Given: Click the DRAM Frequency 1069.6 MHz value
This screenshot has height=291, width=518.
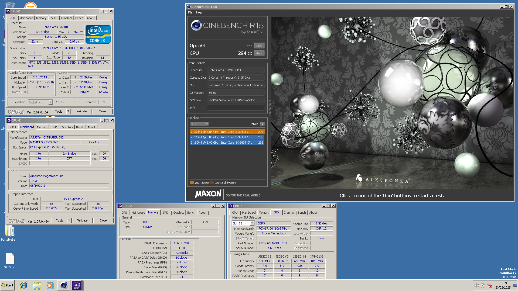Looking at the screenshot, I should [182, 243].
